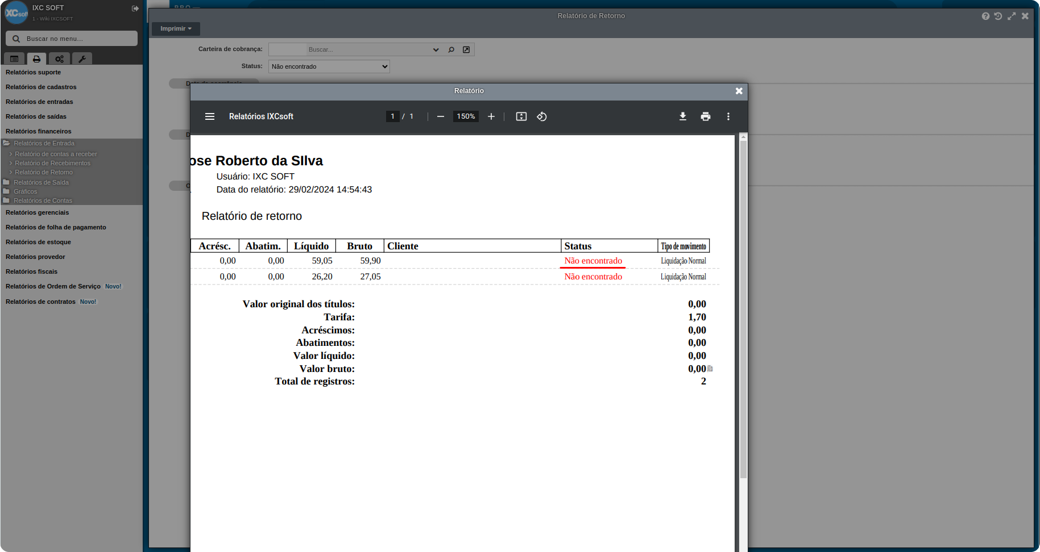Image resolution: width=1040 pixels, height=552 pixels.
Task: Collapse Relatórios financeiros menu
Action: point(38,131)
